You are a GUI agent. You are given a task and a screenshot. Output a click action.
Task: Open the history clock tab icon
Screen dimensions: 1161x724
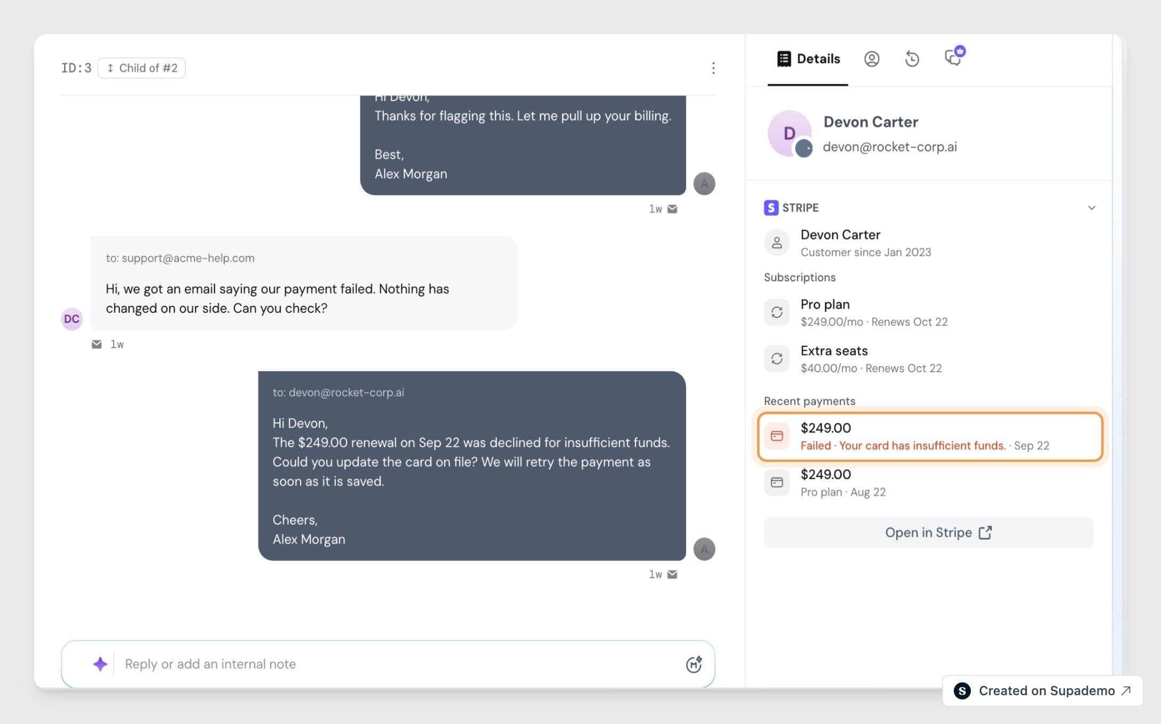pos(912,59)
